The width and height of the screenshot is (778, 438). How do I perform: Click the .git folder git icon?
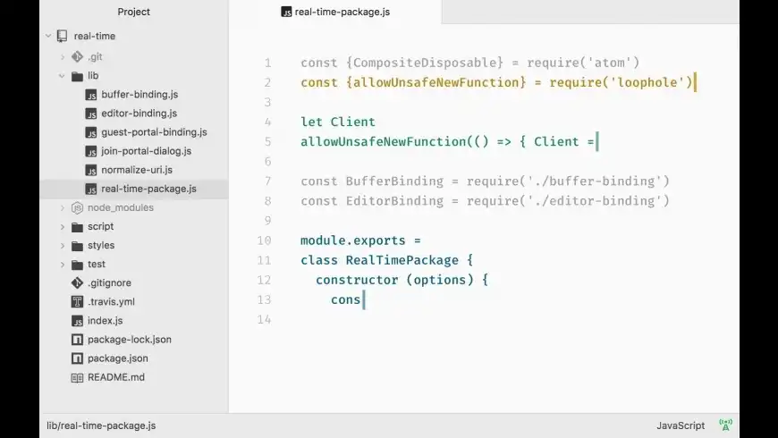click(x=77, y=57)
